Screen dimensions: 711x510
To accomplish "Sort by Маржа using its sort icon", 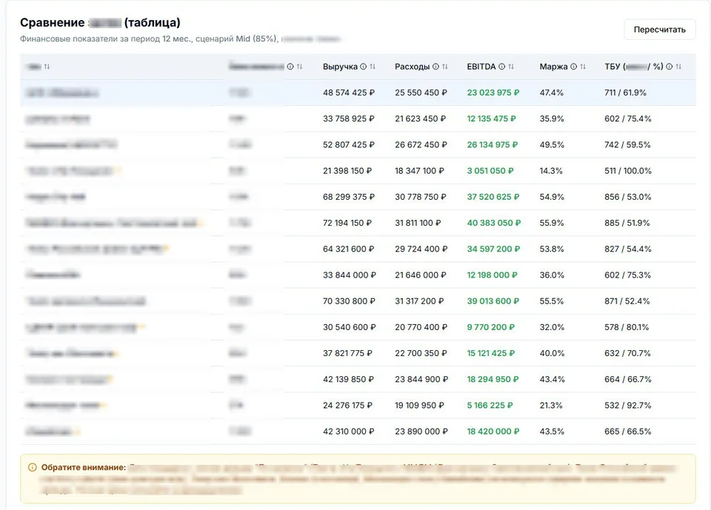I will click(x=583, y=67).
